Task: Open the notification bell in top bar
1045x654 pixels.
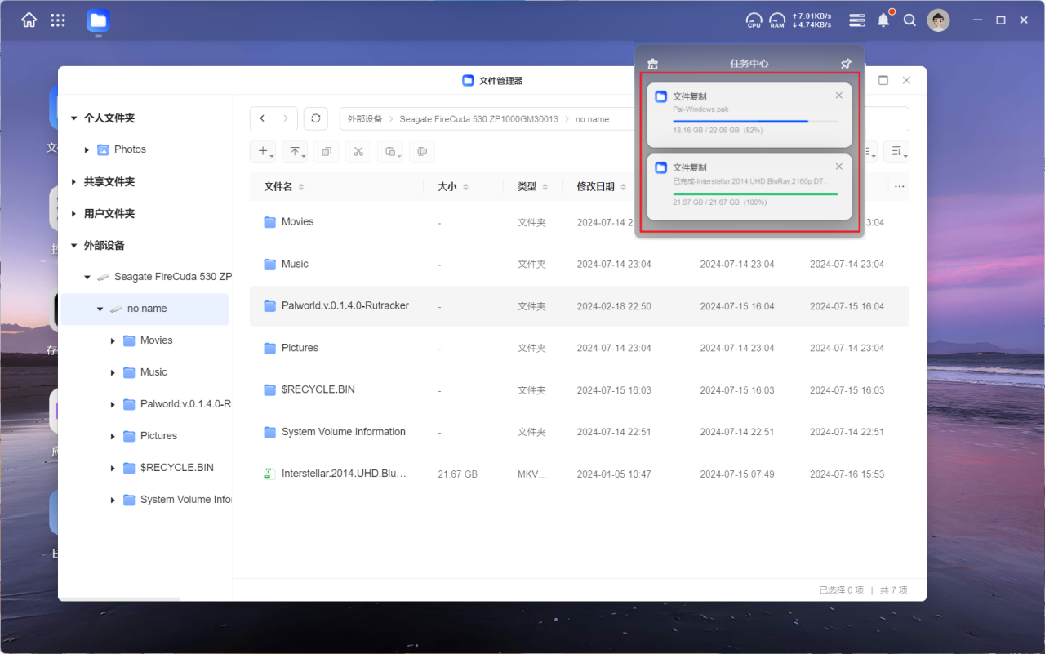Action: click(x=883, y=20)
